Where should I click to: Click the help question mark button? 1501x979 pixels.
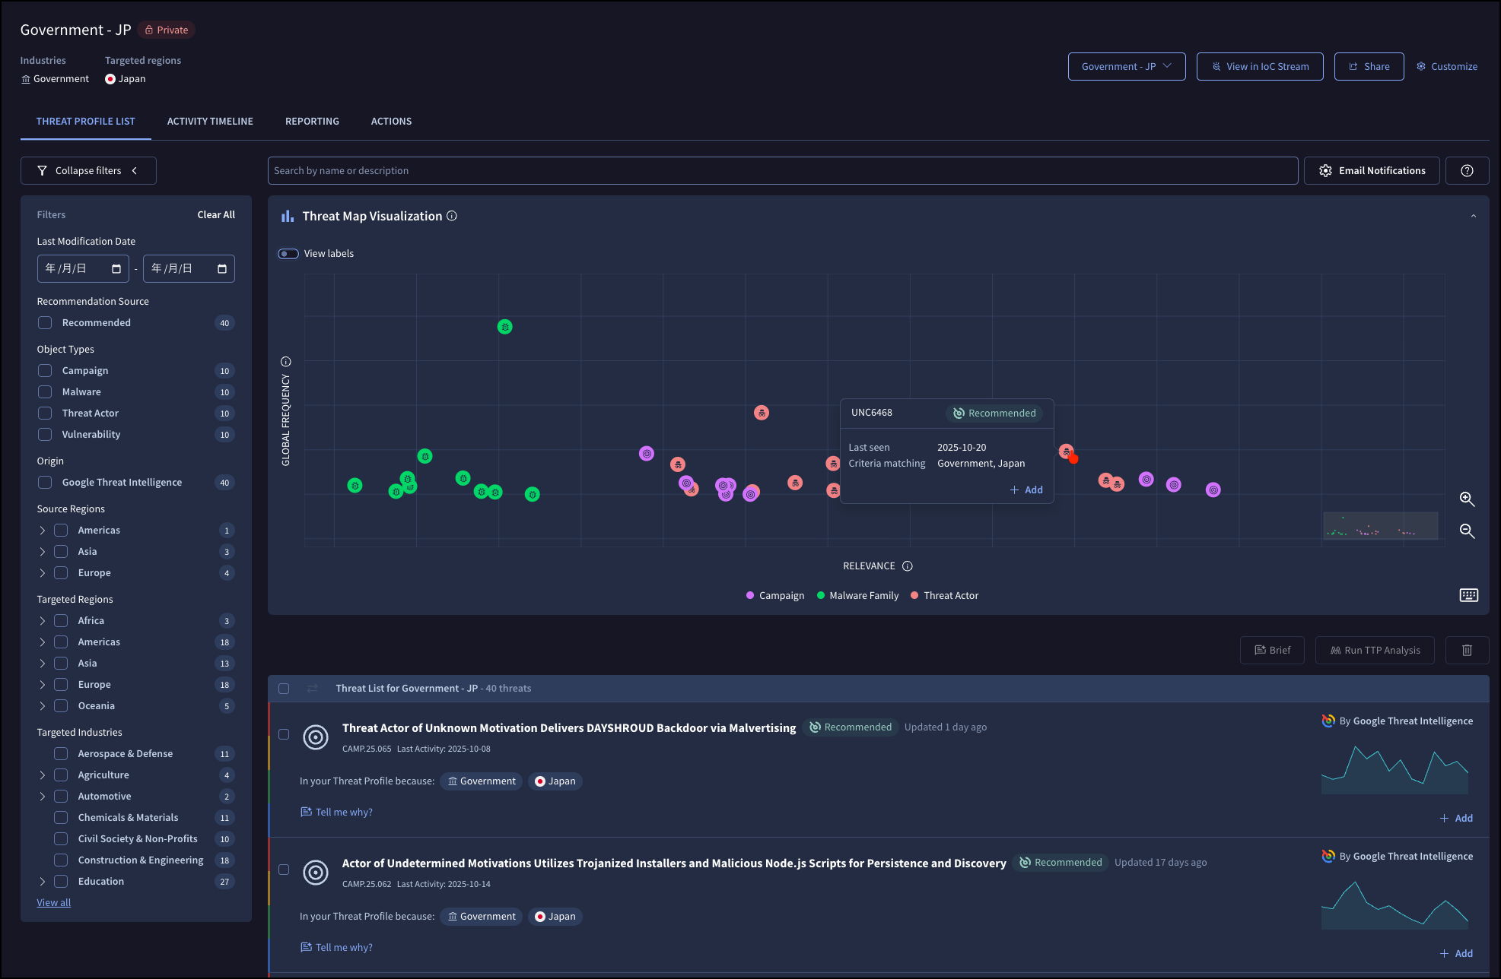click(x=1467, y=171)
